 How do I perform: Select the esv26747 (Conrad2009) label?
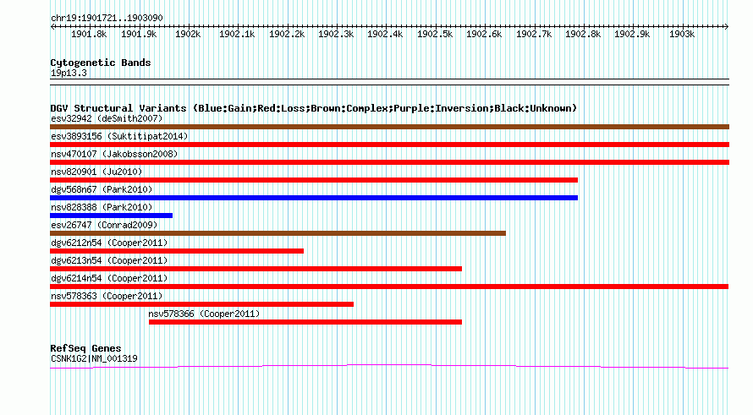(x=104, y=225)
